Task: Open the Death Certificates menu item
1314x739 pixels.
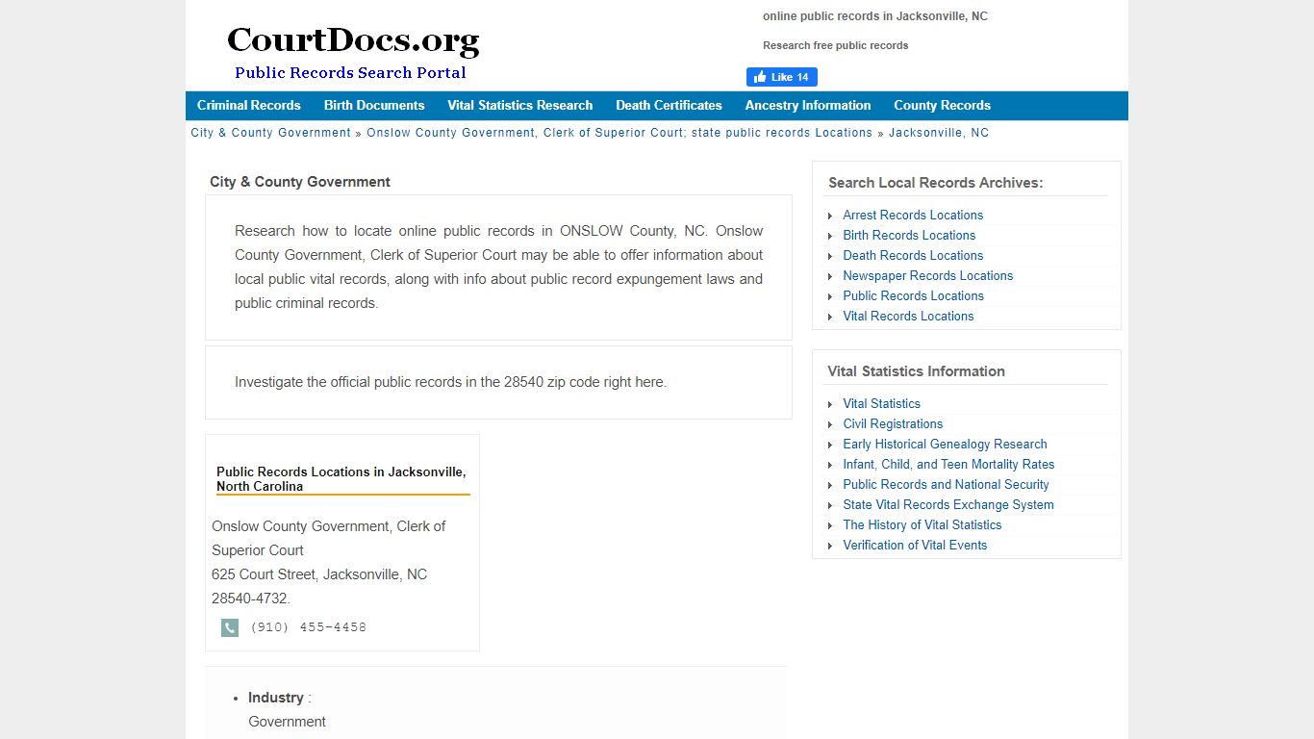Action: tap(669, 106)
